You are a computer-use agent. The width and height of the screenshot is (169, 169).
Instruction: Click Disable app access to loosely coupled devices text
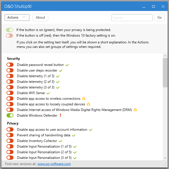pos(51,104)
